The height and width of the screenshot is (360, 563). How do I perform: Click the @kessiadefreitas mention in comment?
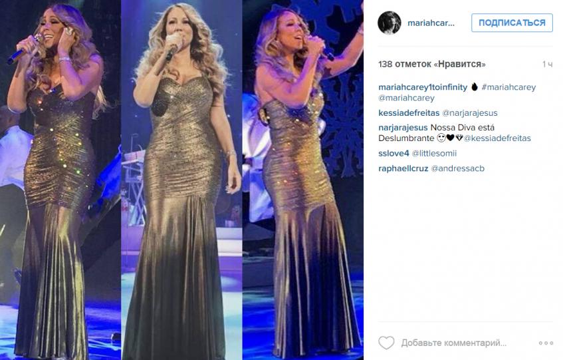tap(497, 138)
